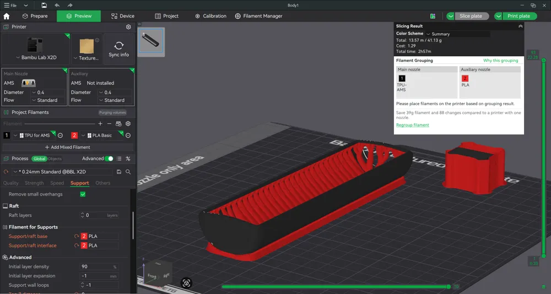The image size is (551, 294).
Task: Open the File menu
Action: point(10,6)
